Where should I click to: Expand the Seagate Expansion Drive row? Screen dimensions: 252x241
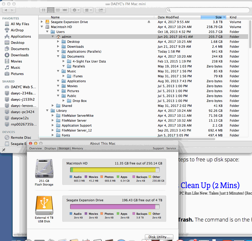42,22
